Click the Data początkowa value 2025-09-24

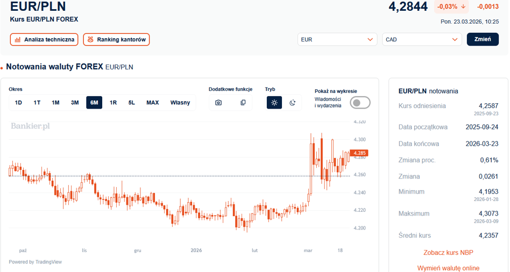(482, 127)
